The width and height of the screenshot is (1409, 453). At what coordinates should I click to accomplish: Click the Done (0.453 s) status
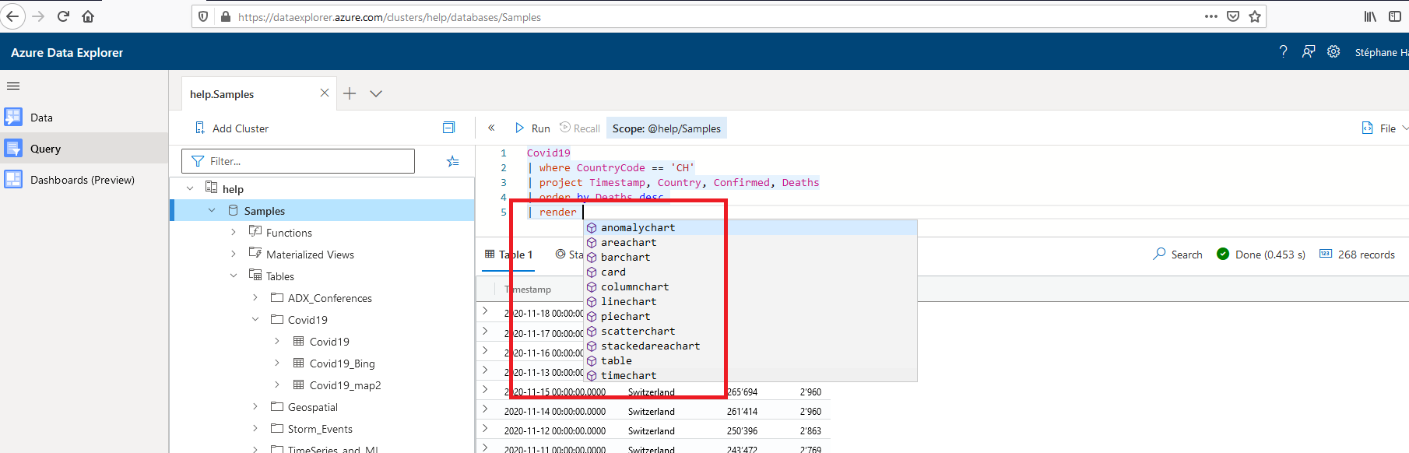coord(1261,255)
